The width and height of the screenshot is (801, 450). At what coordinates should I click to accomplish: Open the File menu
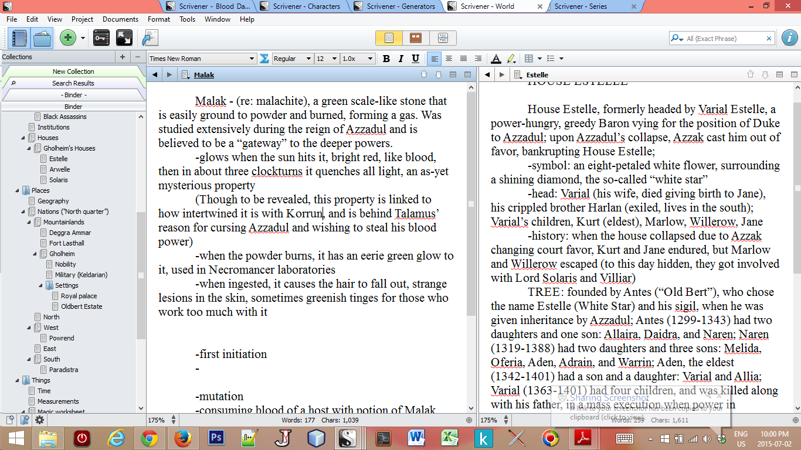(12, 19)
